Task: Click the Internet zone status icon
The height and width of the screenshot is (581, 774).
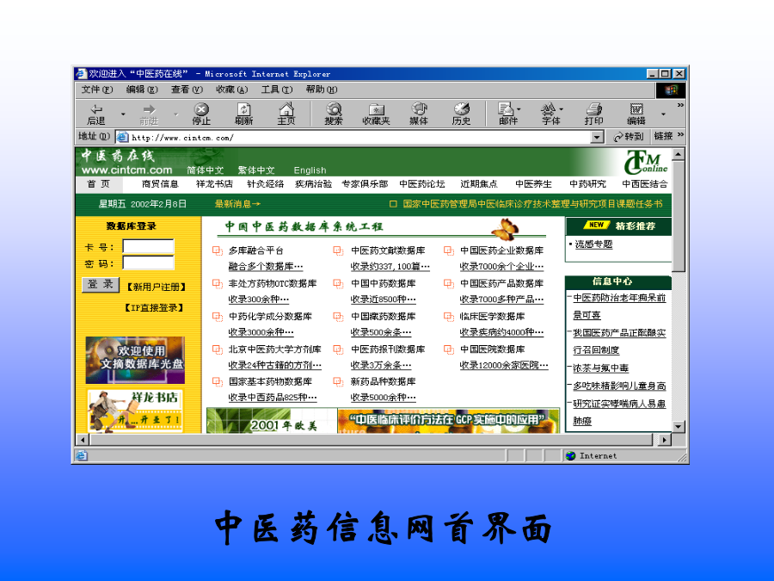Action: [x=571, y=455]
